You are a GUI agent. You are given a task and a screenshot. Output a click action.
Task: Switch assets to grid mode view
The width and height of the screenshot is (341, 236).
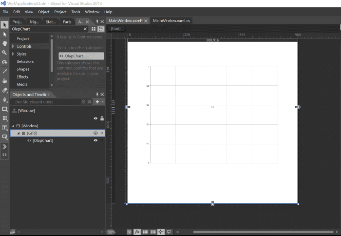point(94,29)
